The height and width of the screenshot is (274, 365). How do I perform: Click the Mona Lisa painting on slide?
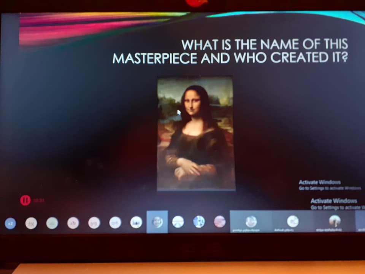tap(196, 134)
